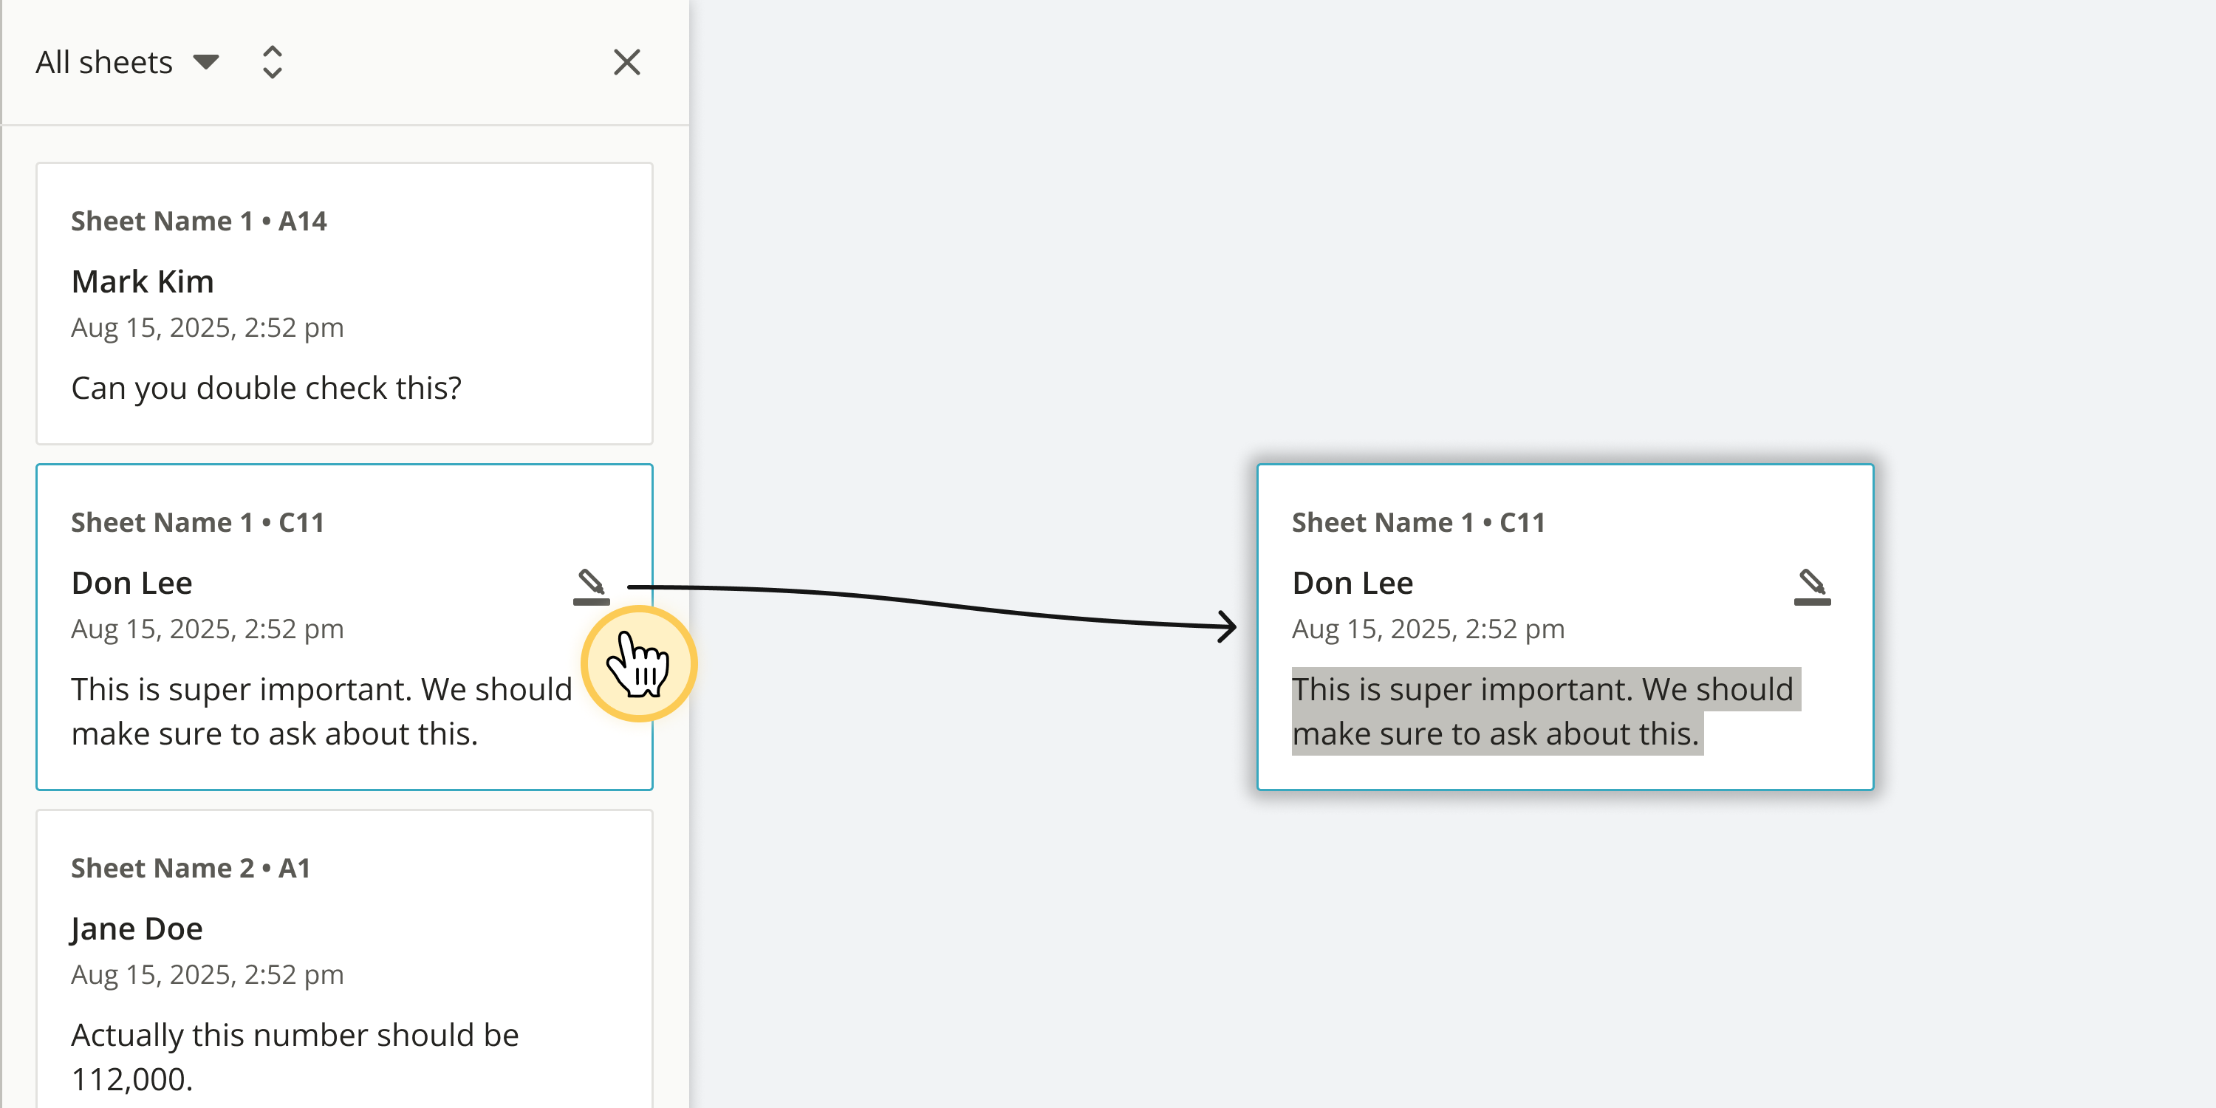Screen dimensions: 2216x1108
Task: Click 'Sheet Name 1 • C11' in sidebar card
Action: pos(198,522)
